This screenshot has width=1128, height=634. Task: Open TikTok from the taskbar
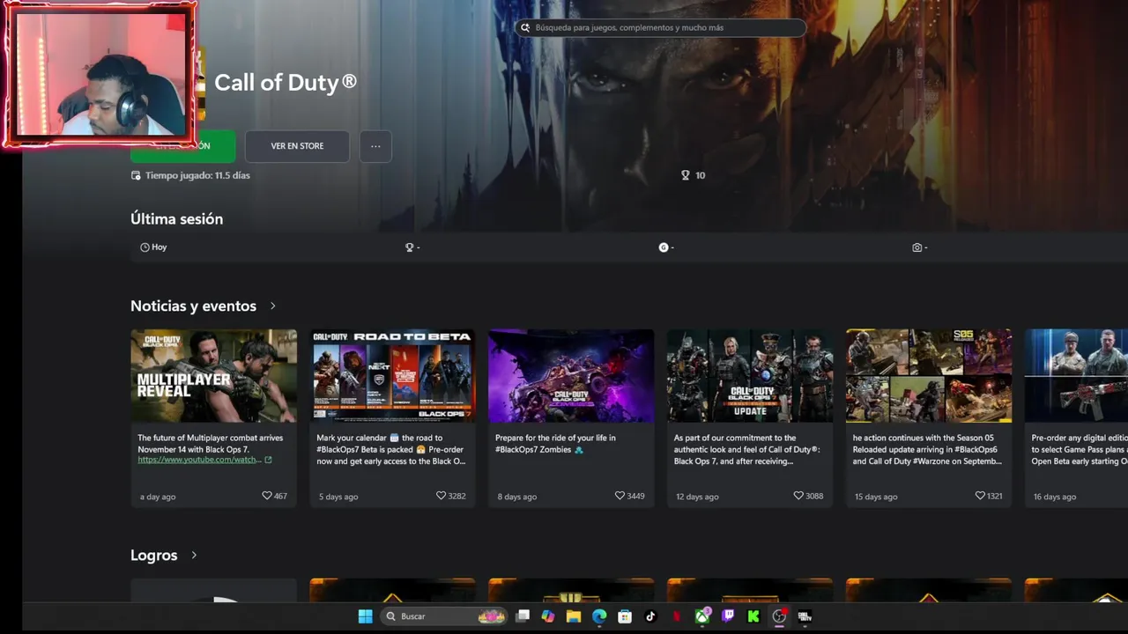tap(650, 616)
